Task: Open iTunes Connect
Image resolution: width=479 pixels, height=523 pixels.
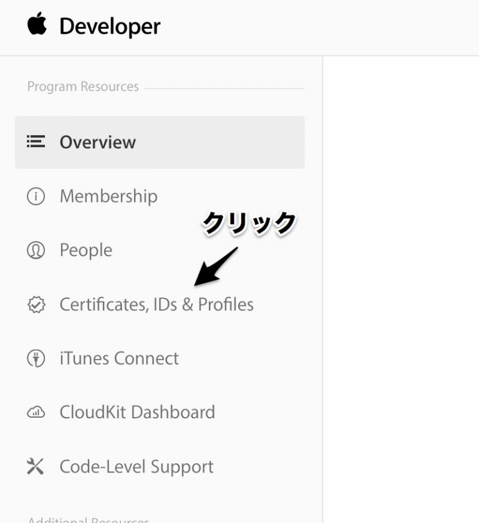Action: click(119, 358)
